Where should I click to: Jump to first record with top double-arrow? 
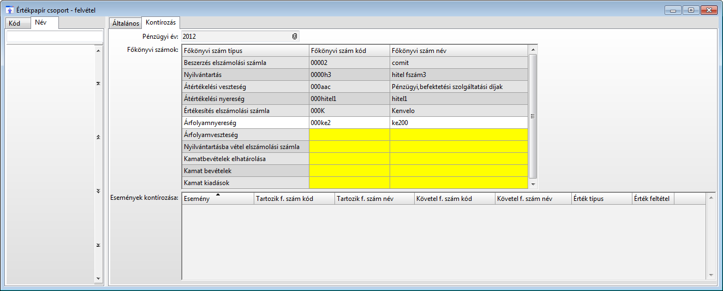click(98, 84)
